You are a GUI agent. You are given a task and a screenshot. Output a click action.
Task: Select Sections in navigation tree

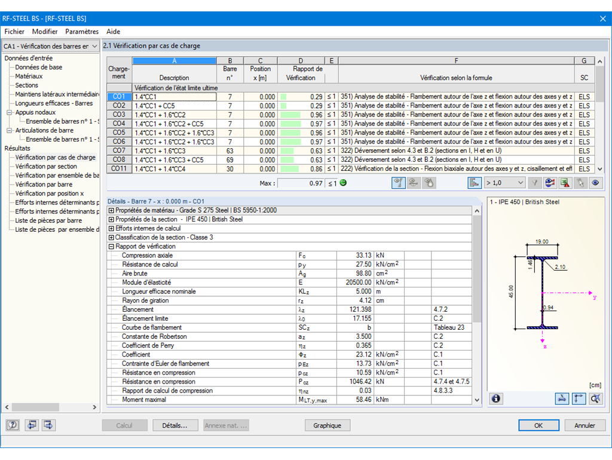[26, 85]
